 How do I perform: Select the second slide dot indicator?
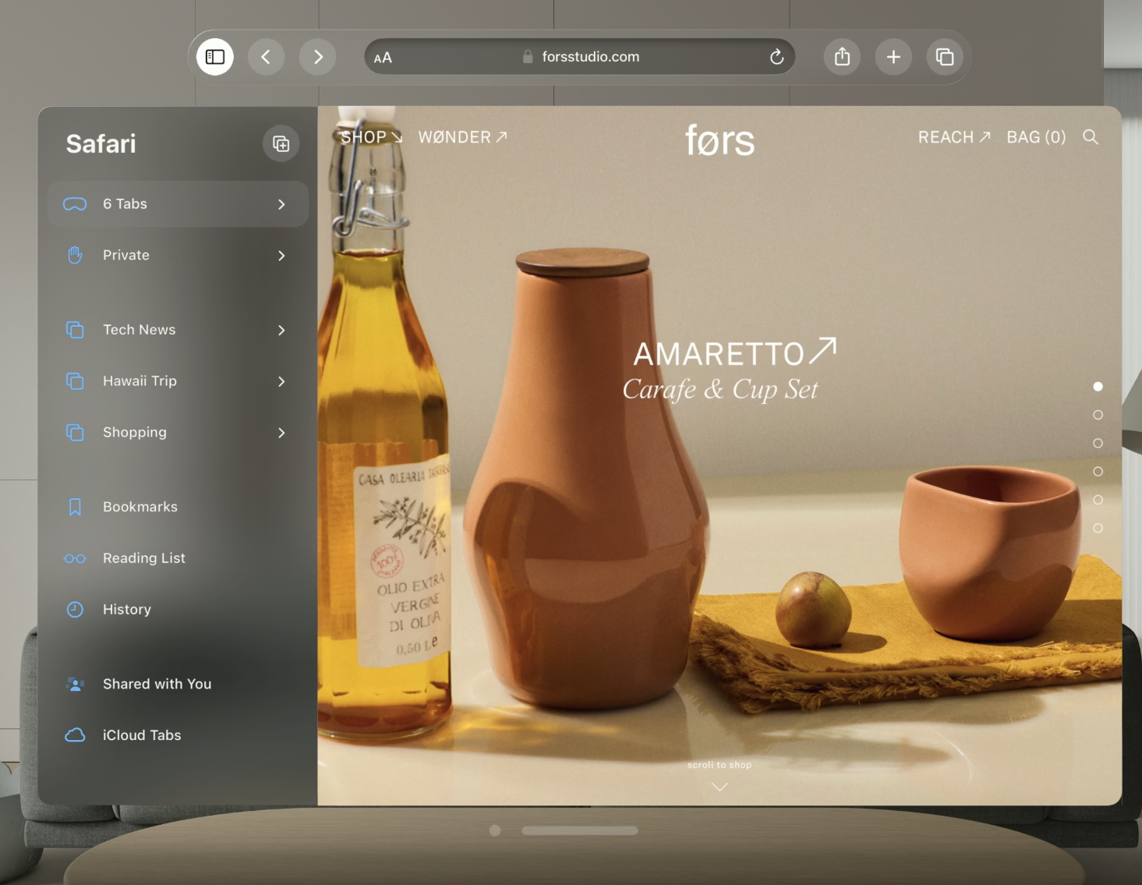1098,415
